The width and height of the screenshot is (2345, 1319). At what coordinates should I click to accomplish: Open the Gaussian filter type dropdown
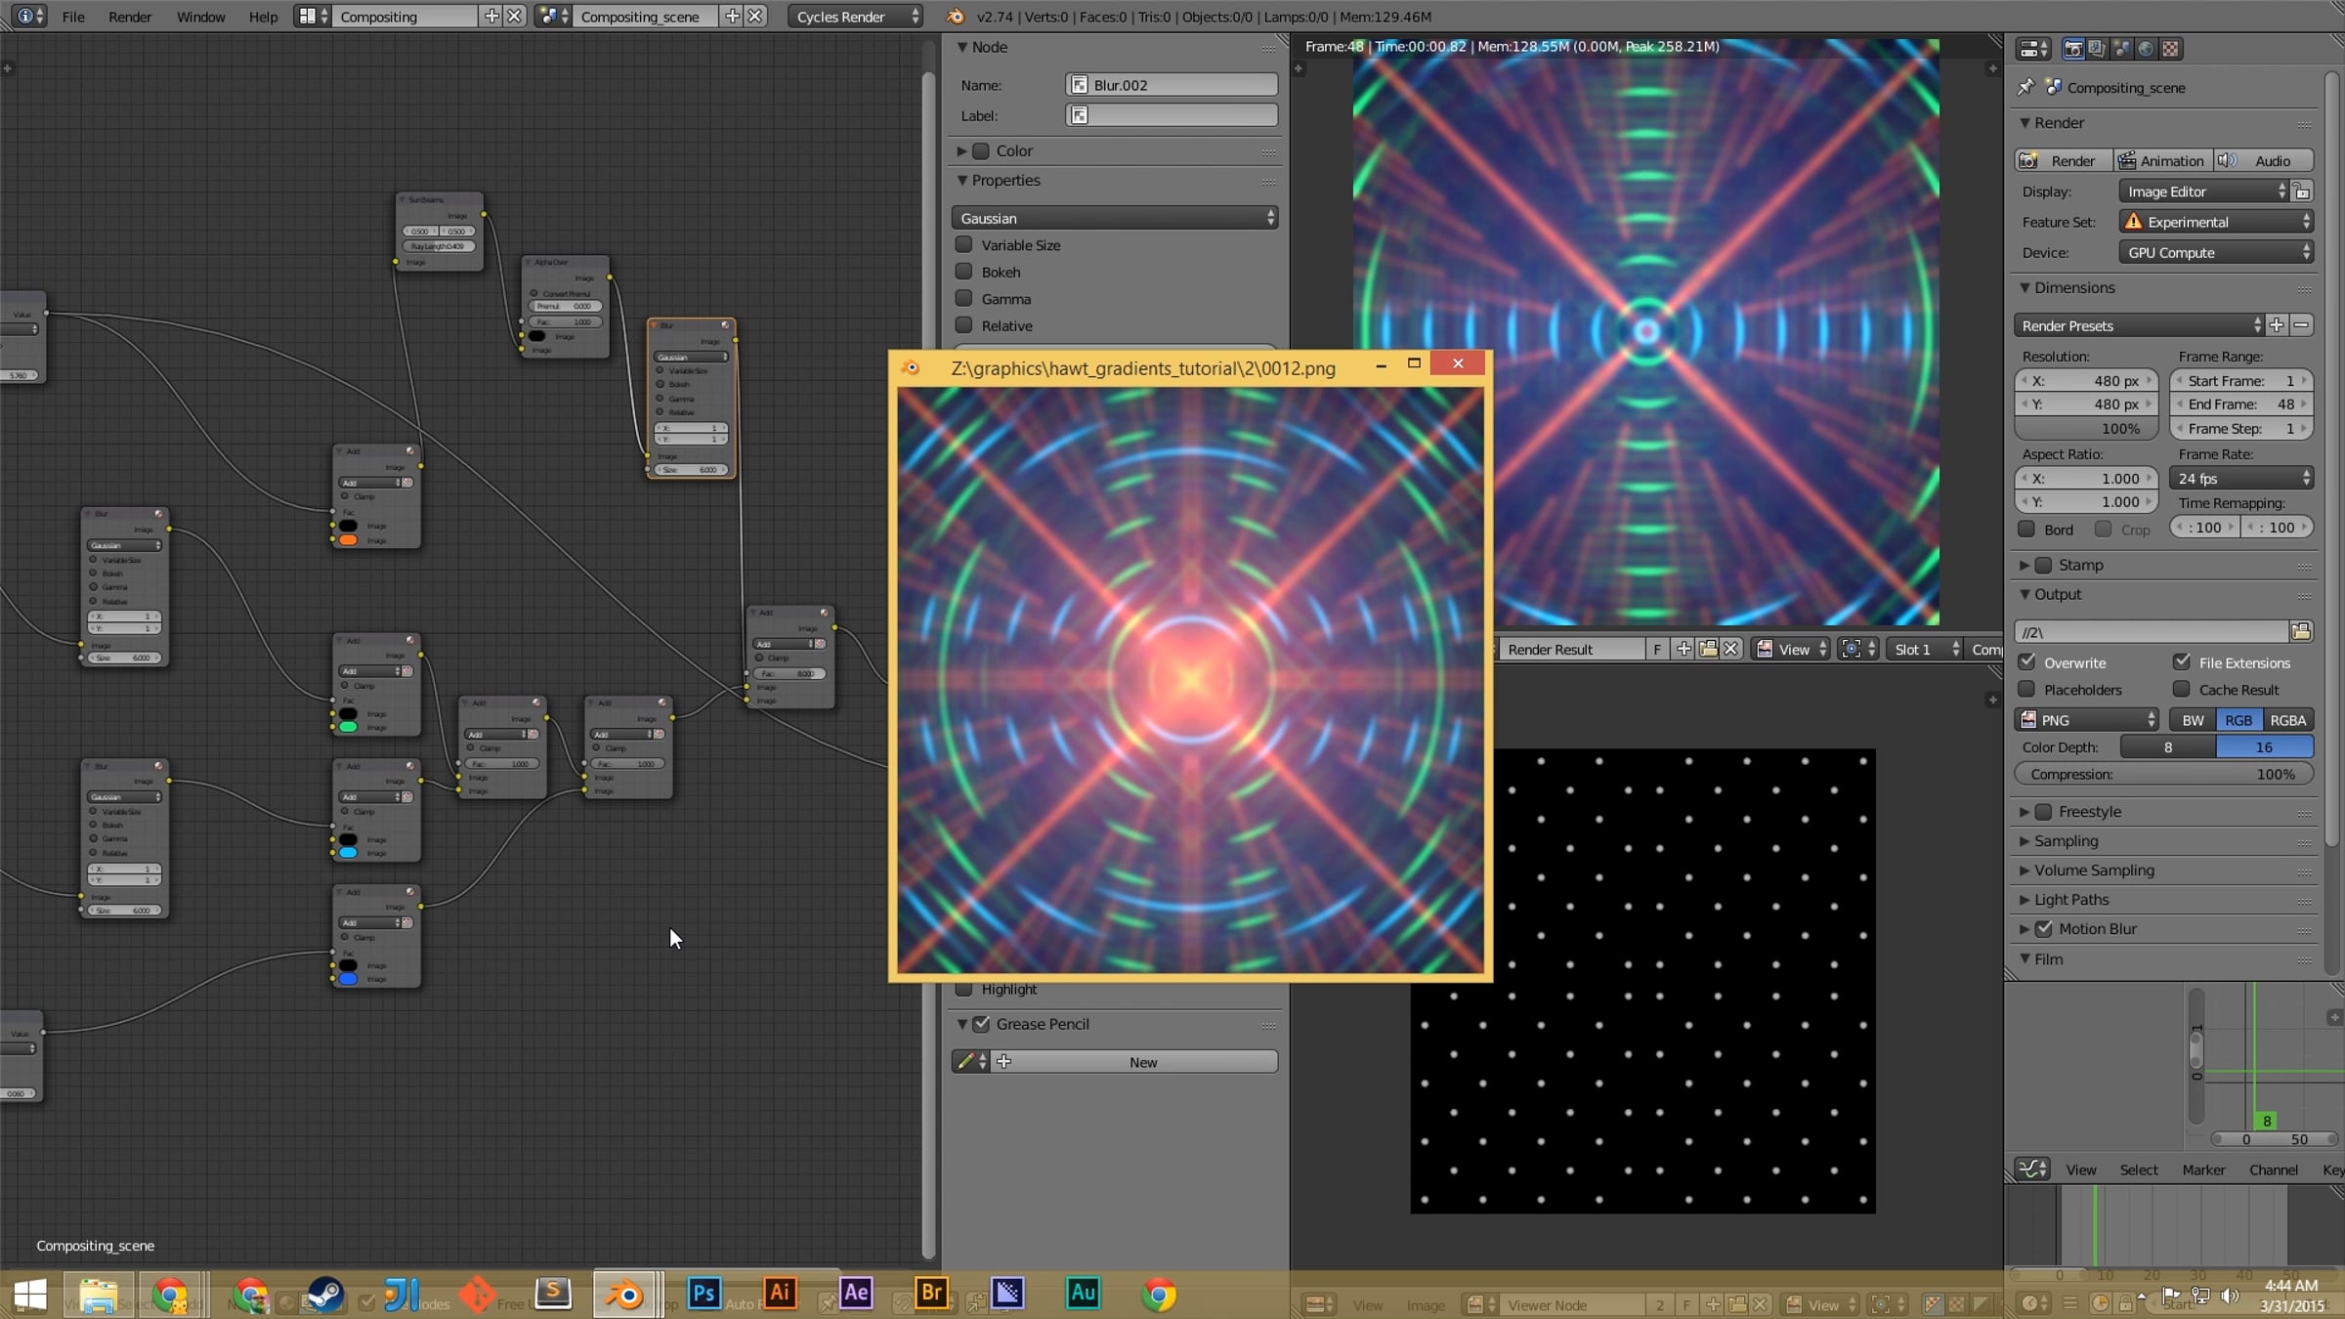(1115, 218)
